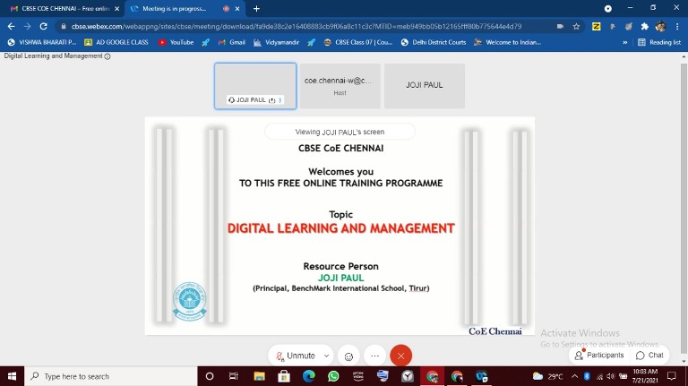Bookmark this page with the star icon

point(577,26)
